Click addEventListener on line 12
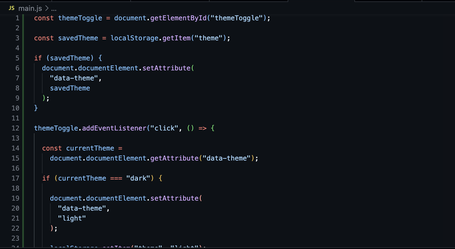The height and width of the screenshot is (249, 455). pos(114,128)
